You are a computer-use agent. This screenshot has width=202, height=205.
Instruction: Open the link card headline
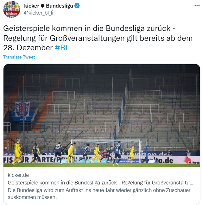[100, 183]
